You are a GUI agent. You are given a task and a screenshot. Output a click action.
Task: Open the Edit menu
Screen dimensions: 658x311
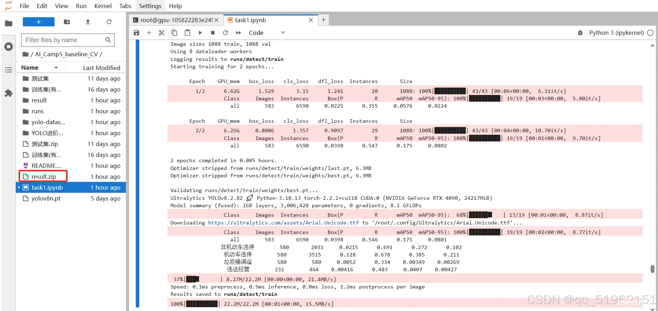tap(42, 6)
